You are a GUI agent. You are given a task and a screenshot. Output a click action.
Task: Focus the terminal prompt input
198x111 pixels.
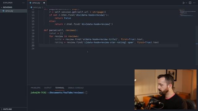tap(86, 92)
